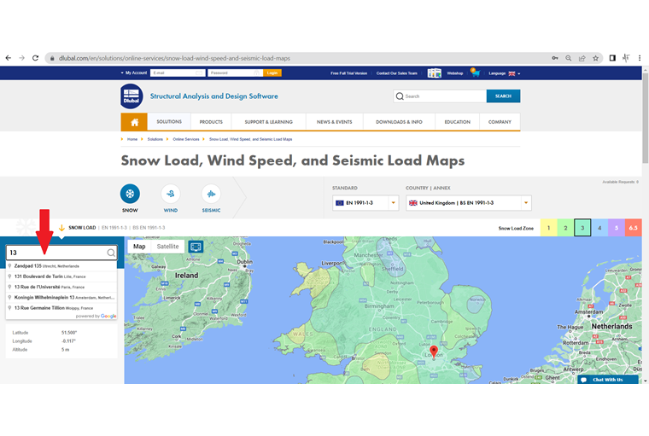Click the E-mail login field
The image size is (649, 436).
pos(178,73)
